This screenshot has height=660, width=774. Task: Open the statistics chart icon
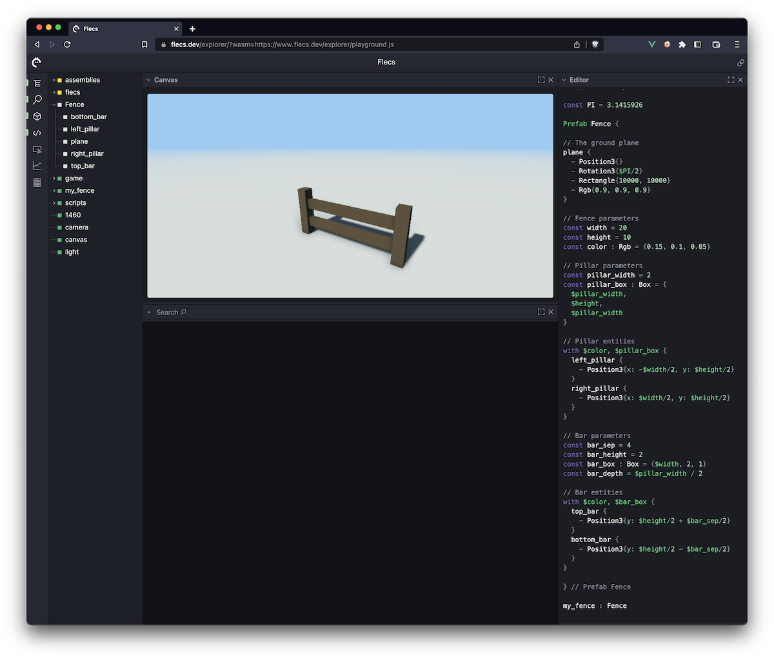tap(37, 165)
